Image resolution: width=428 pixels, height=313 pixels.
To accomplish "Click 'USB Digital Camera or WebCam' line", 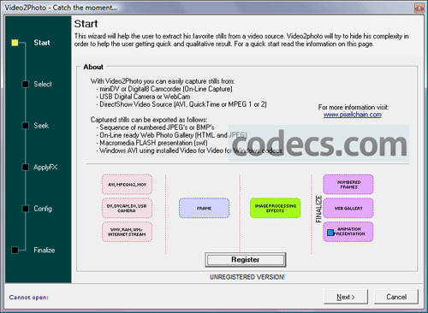I will point(143,97).
